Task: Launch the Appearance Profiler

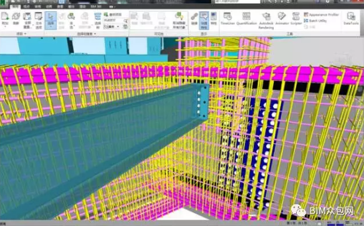Action: [322, 14]
